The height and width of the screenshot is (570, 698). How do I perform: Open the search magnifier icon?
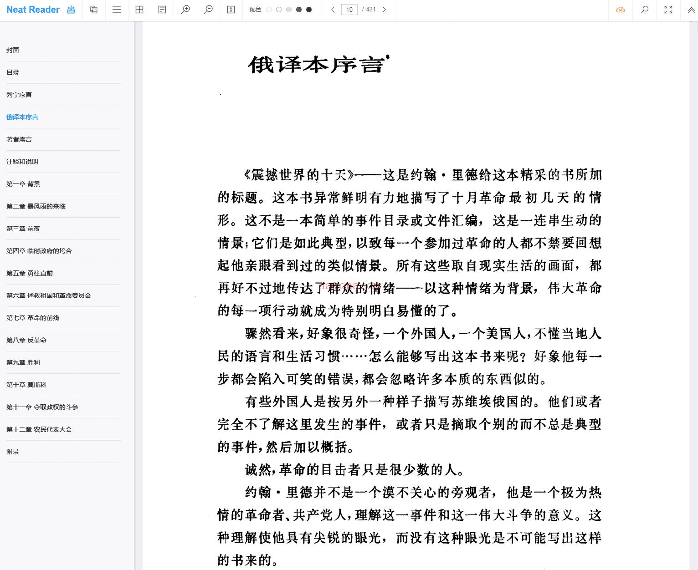pos(645,10)
